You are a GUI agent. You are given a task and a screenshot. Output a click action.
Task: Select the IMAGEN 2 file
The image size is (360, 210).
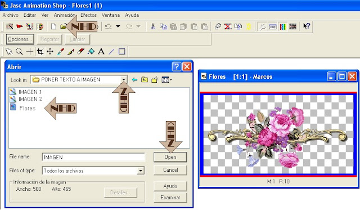coord(26,99)
